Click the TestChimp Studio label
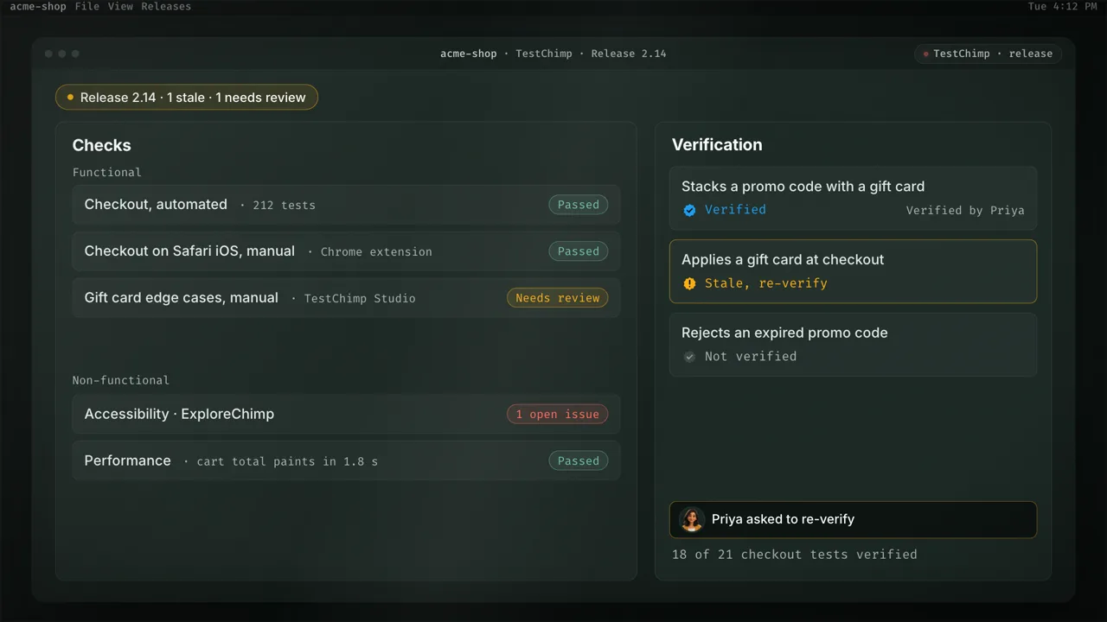The width and height of the screenshot is (1107, 622). pos(360,299)
